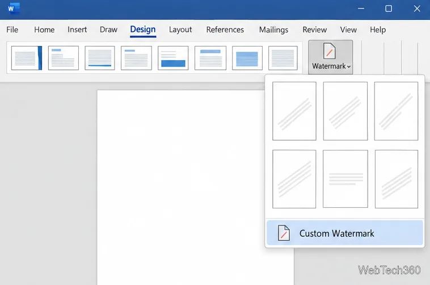The width and height of the screenshot is (430, 285).
Task: Switch to the Mailings tab
Action: tap(273, 30)
